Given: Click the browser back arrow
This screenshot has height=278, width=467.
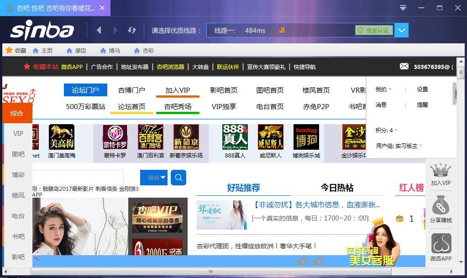Looking at the screenshot, I should coord(99,30).
